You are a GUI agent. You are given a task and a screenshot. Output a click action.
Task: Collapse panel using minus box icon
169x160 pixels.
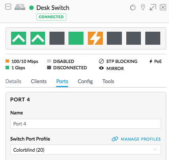[8, 7]
